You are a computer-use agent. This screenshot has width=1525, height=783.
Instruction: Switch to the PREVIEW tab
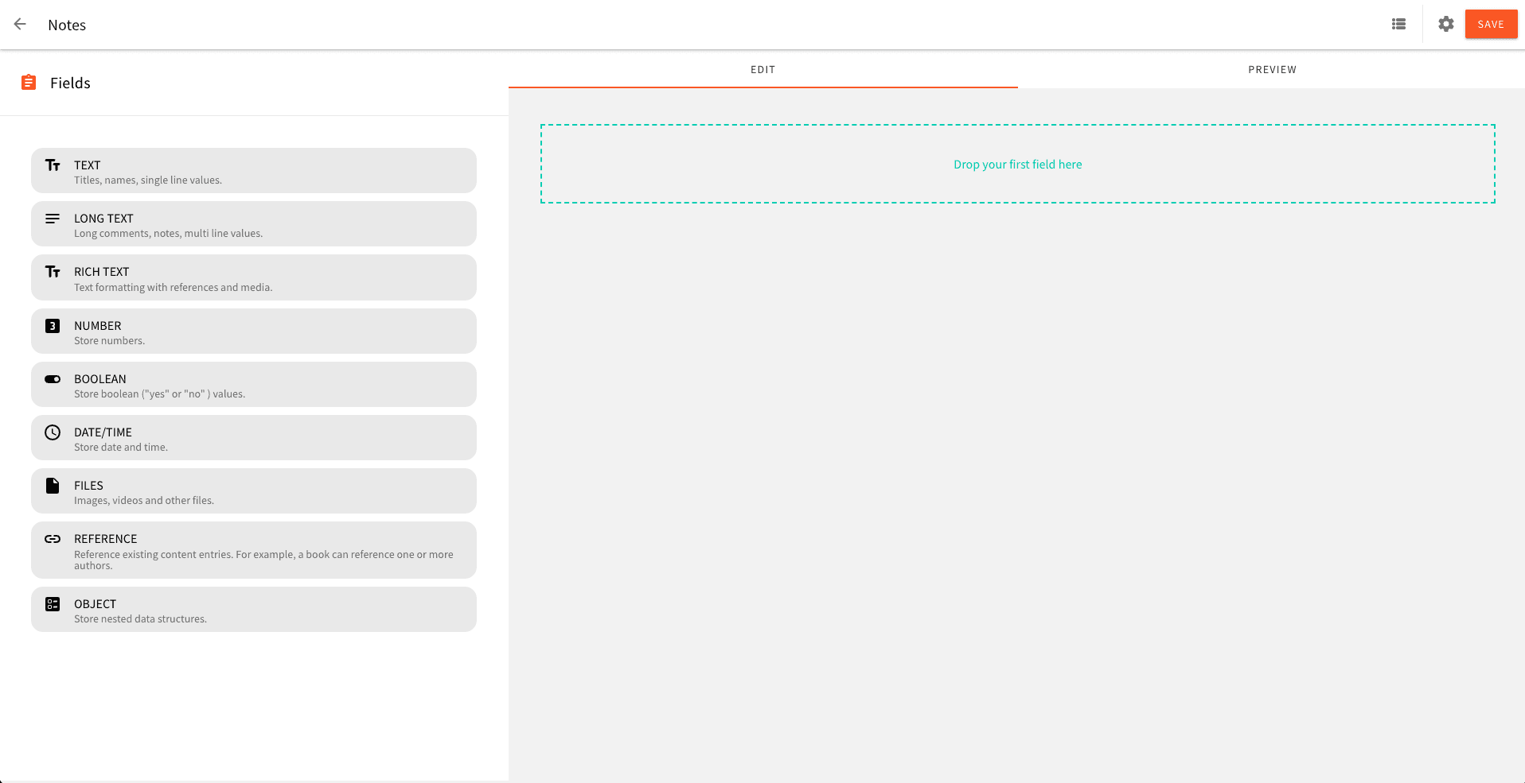(1271, 69)
